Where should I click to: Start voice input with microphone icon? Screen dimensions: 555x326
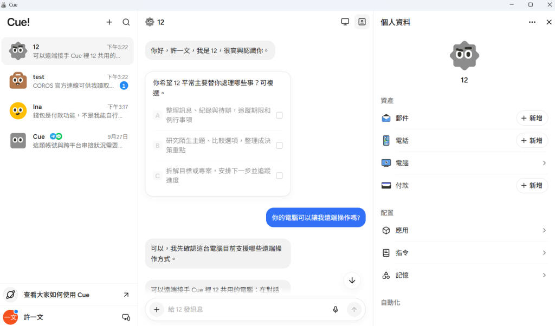(335, 309)
